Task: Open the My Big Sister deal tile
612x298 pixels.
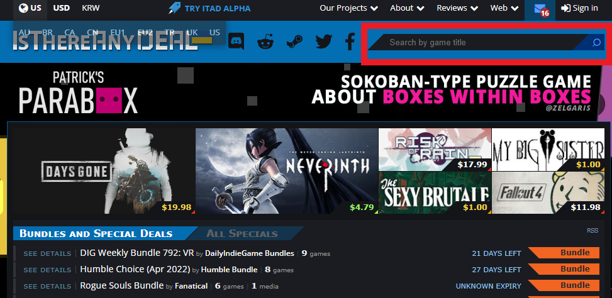Action: tap(548, 150)
